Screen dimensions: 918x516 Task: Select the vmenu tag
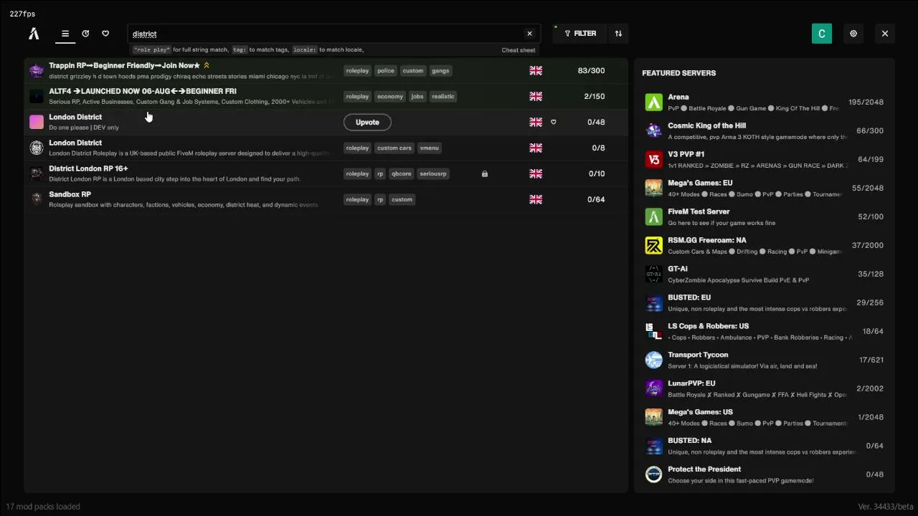[430, 148]
